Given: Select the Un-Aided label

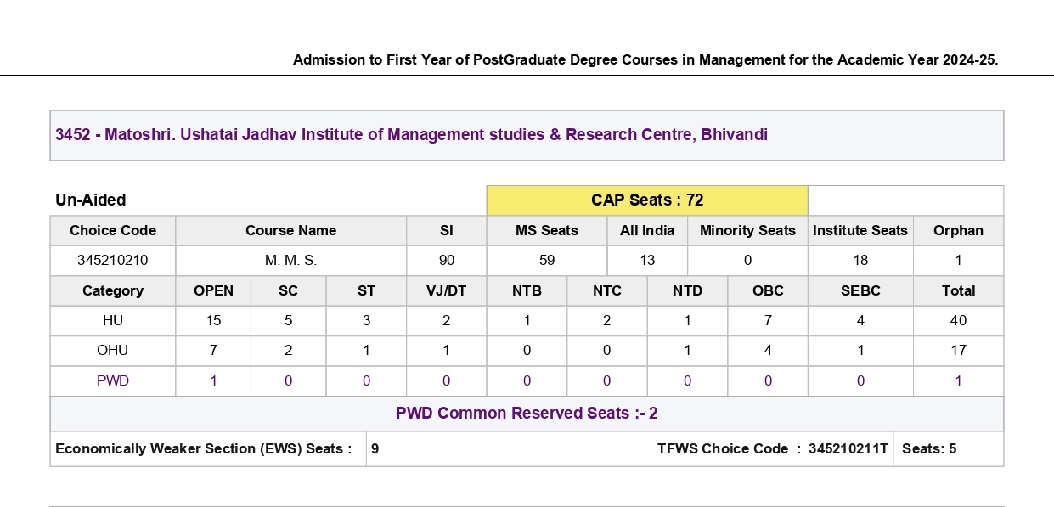Looking at the screenshot, I should click(90, 200).
